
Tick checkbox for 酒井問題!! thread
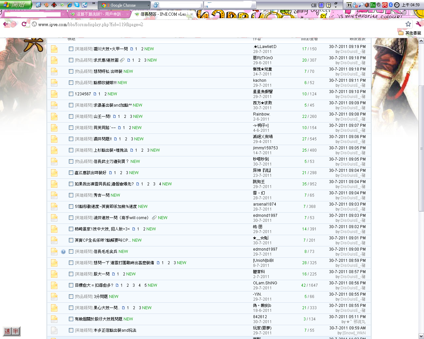(71, 139)
